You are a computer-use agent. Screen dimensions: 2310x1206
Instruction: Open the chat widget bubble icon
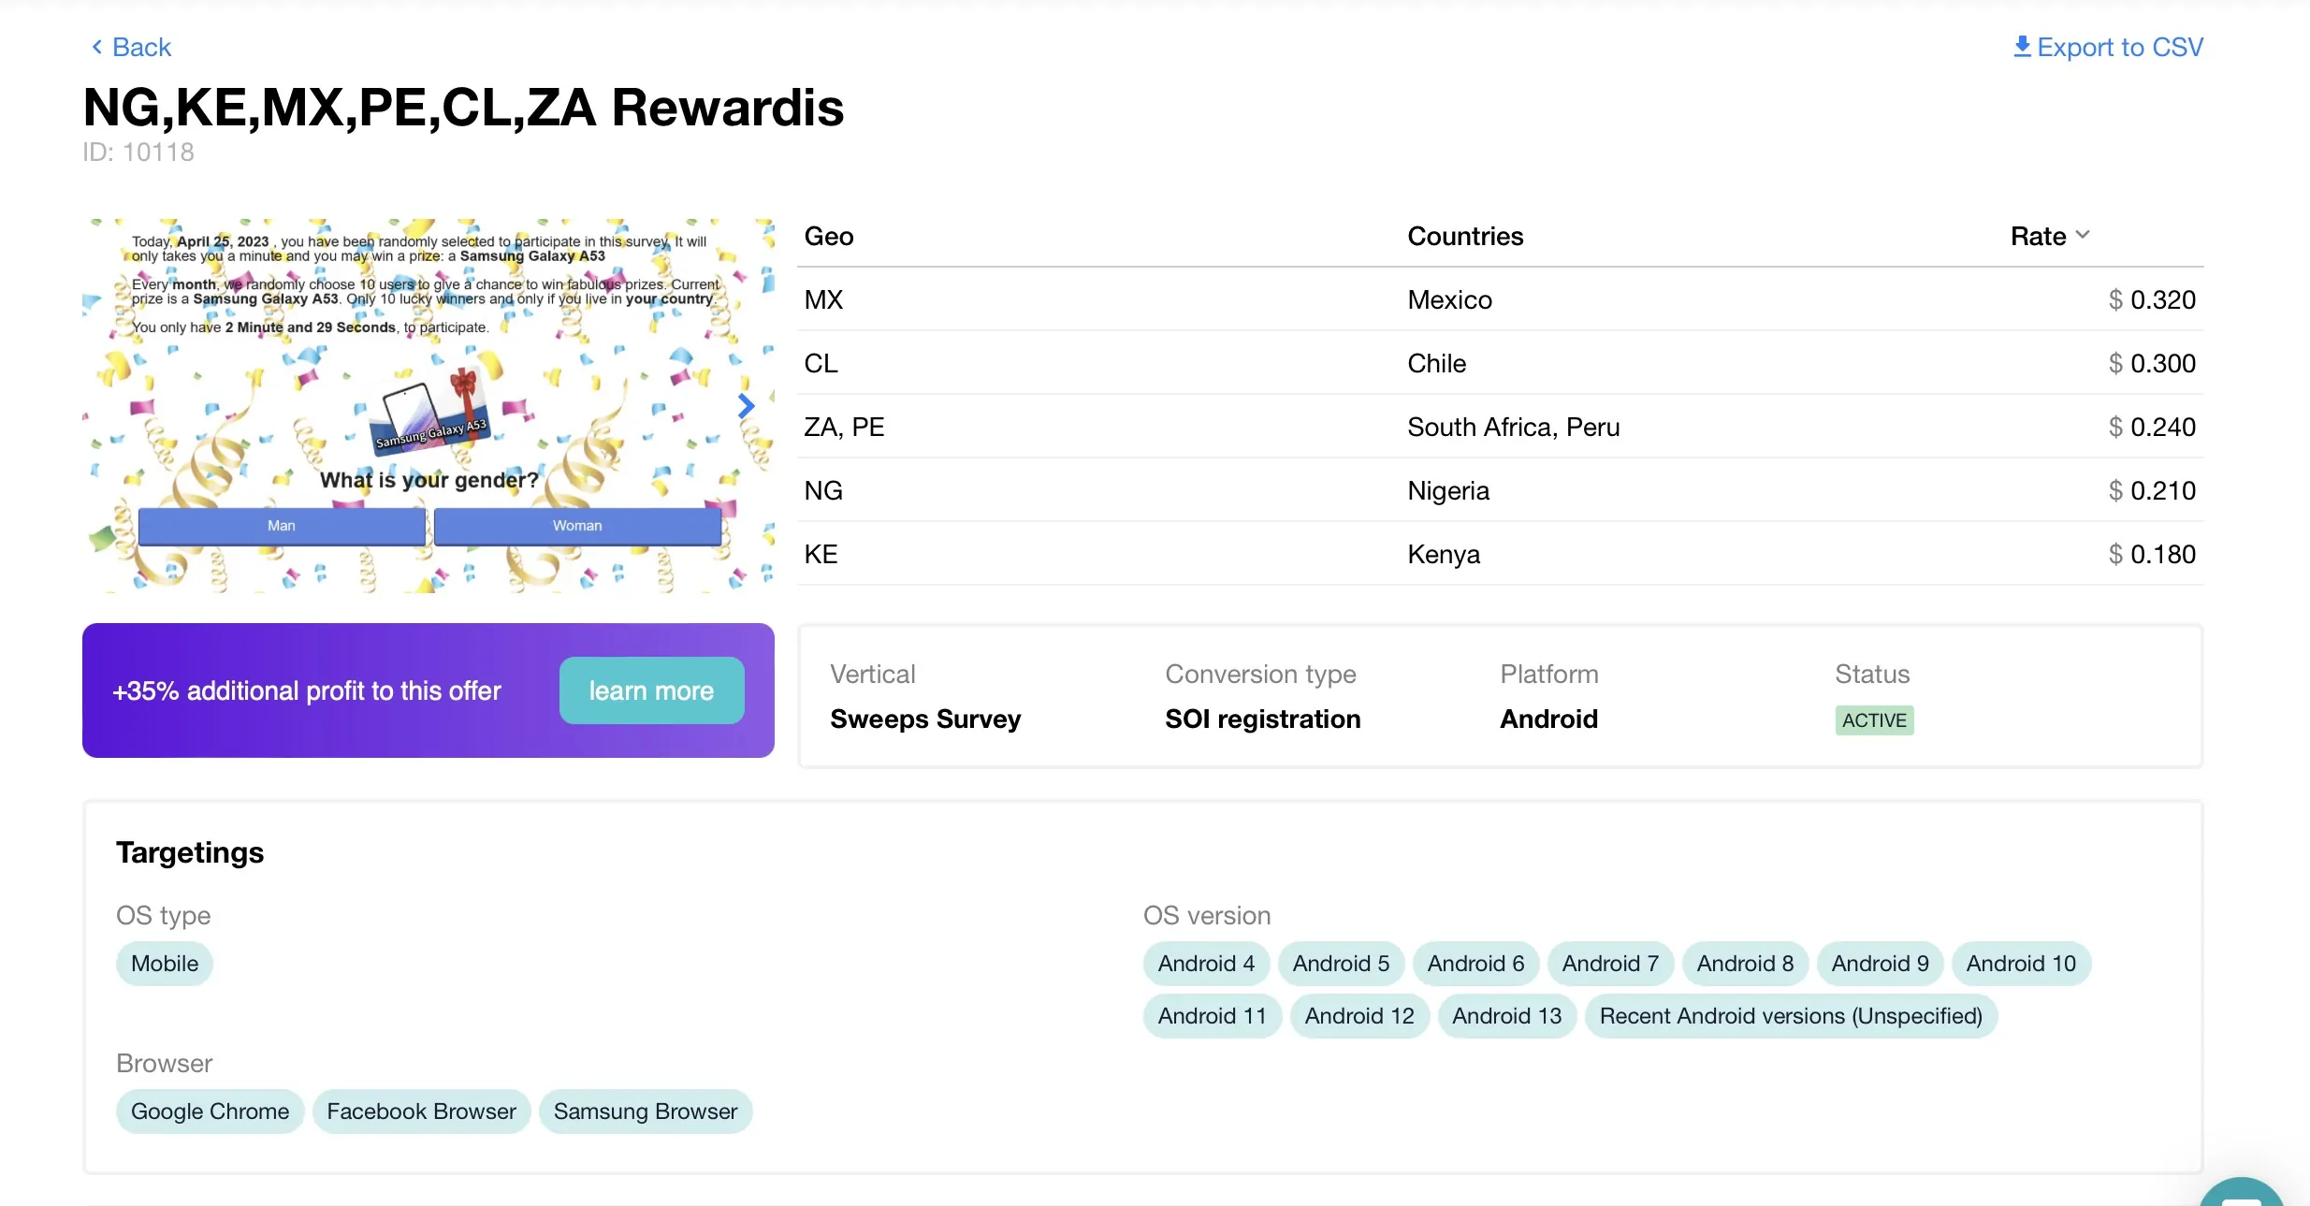tap(2241, 1196)
